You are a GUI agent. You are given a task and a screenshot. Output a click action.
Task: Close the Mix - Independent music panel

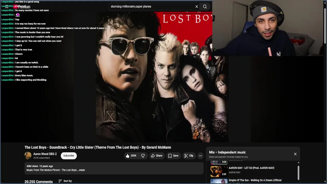295,154
